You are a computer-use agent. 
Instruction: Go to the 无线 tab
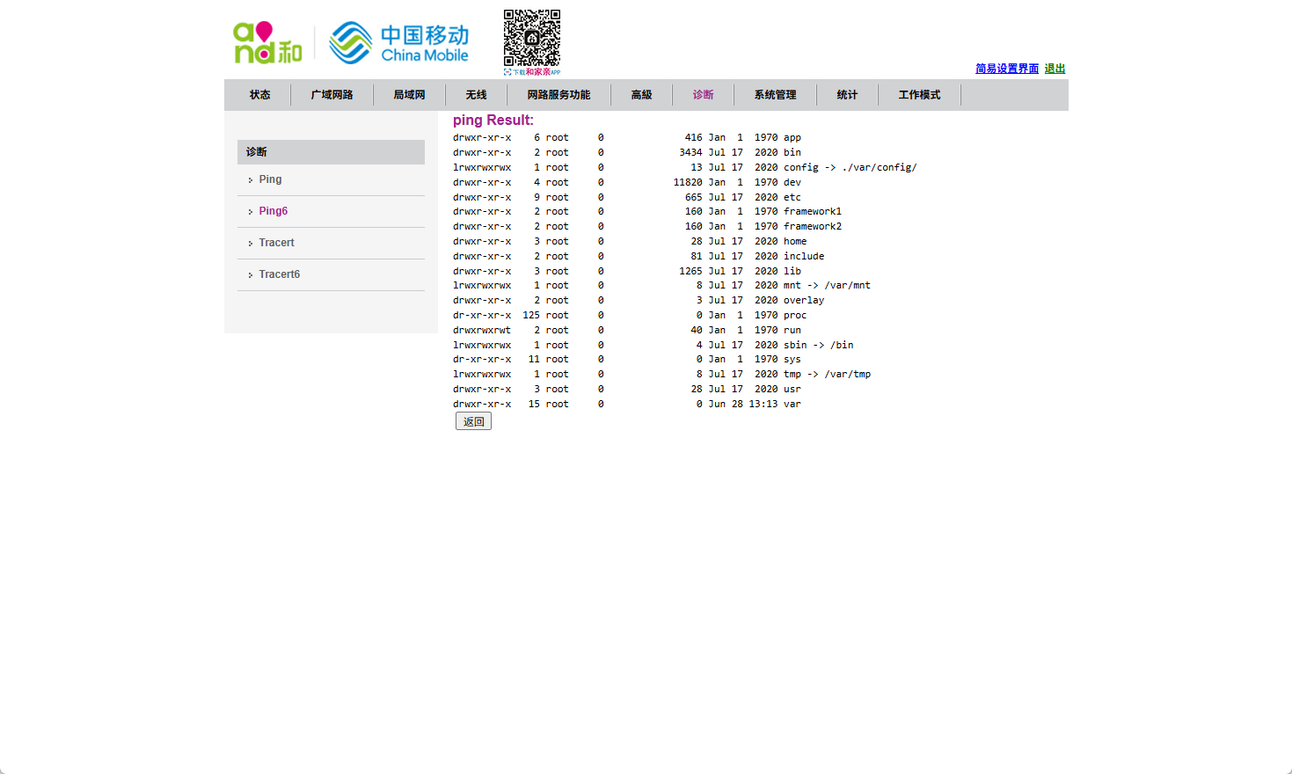(x=476, y=95)
